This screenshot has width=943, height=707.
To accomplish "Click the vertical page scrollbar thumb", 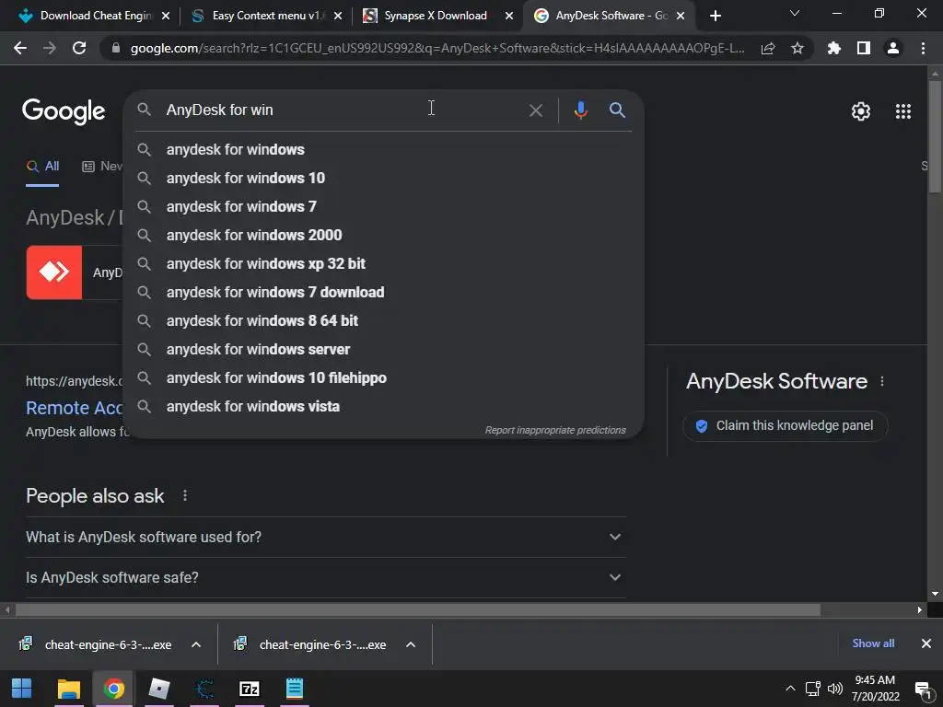I will (935, 136).
